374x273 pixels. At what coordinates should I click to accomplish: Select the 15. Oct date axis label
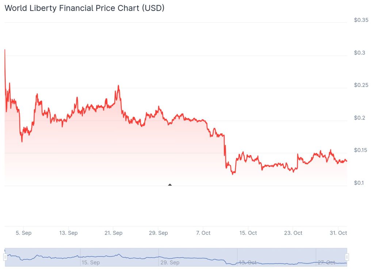click(248, 233)
